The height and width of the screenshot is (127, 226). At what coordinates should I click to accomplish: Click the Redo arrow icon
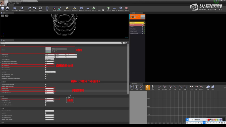click(34, 8)
